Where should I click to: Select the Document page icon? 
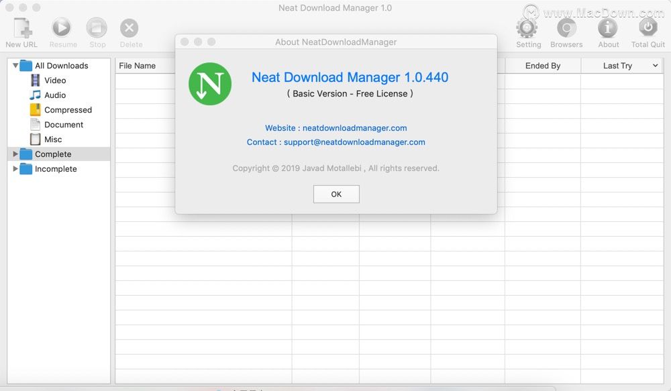coord(35,125)
